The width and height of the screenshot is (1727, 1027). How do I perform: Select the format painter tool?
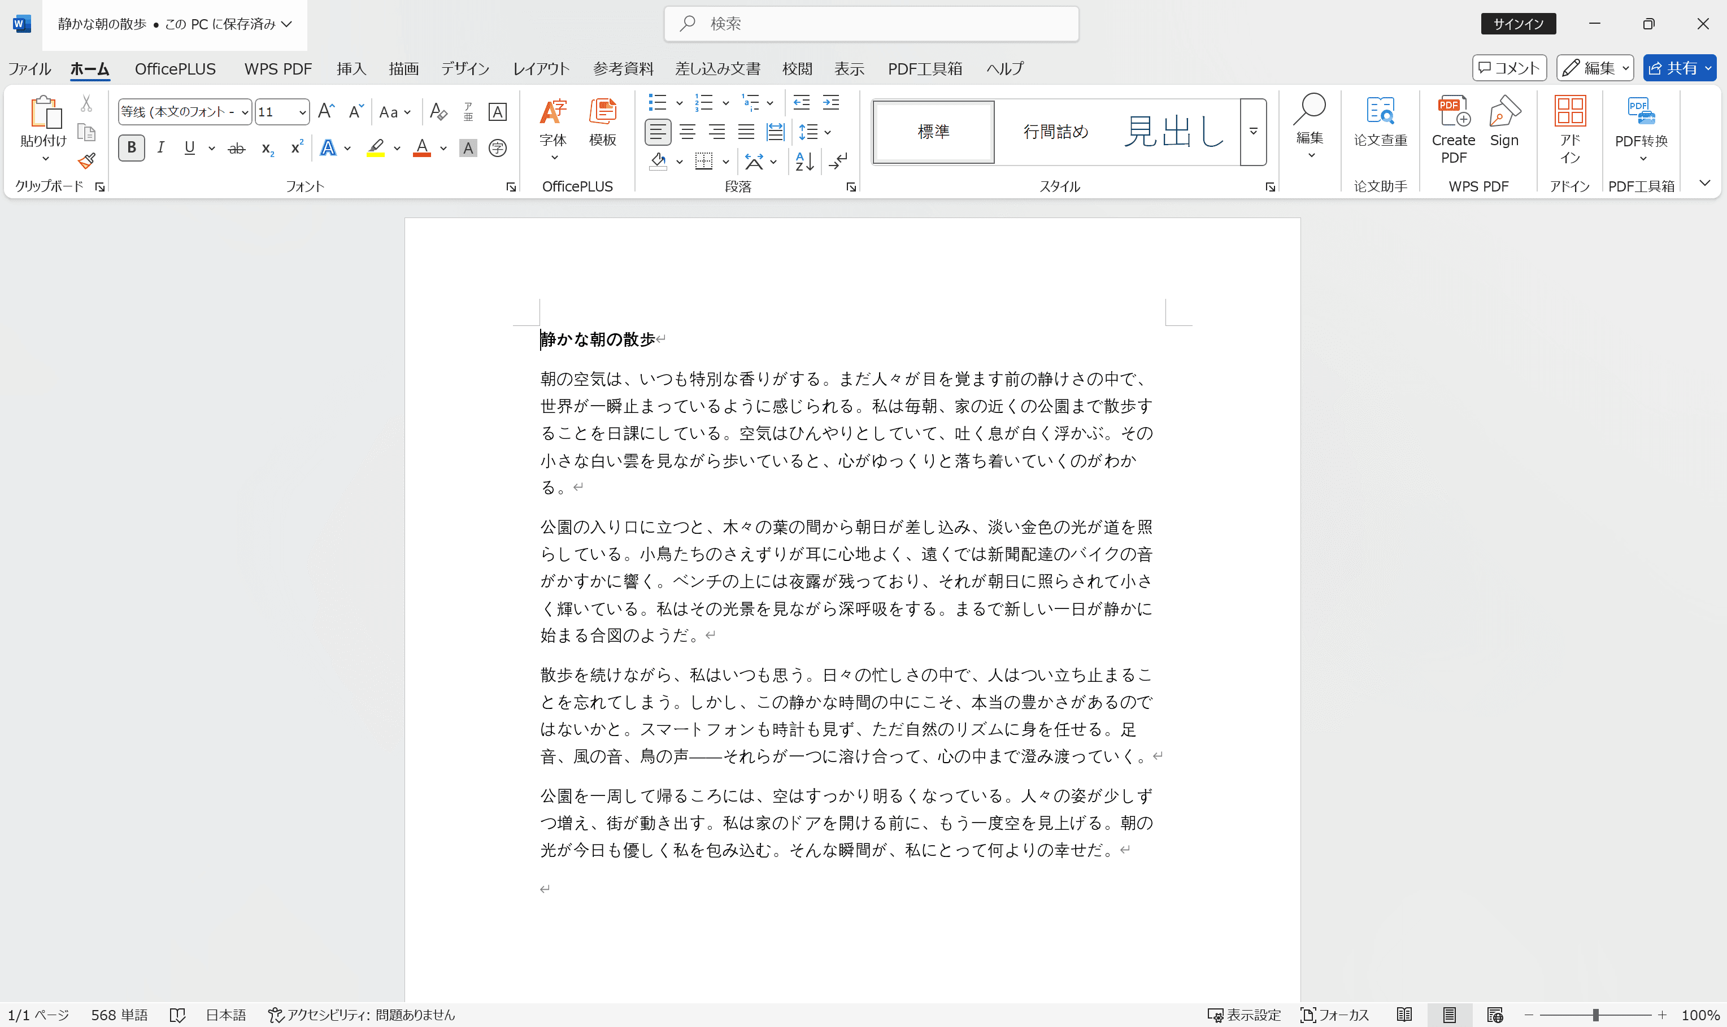click(86, 160)
